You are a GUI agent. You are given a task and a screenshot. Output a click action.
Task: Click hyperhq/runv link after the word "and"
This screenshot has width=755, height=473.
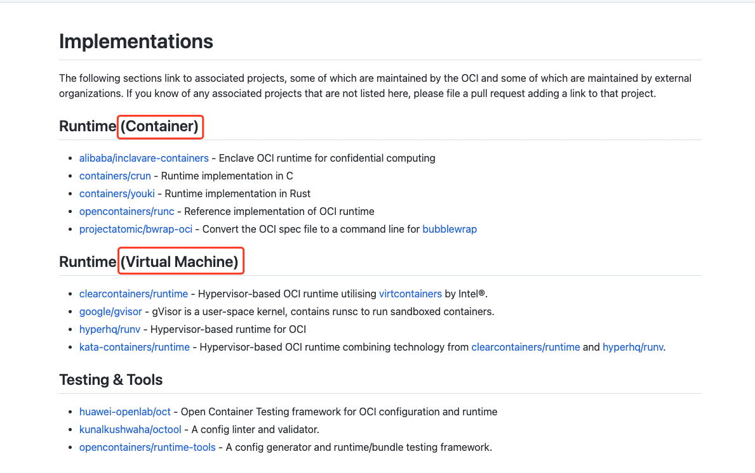click(632, 347)
